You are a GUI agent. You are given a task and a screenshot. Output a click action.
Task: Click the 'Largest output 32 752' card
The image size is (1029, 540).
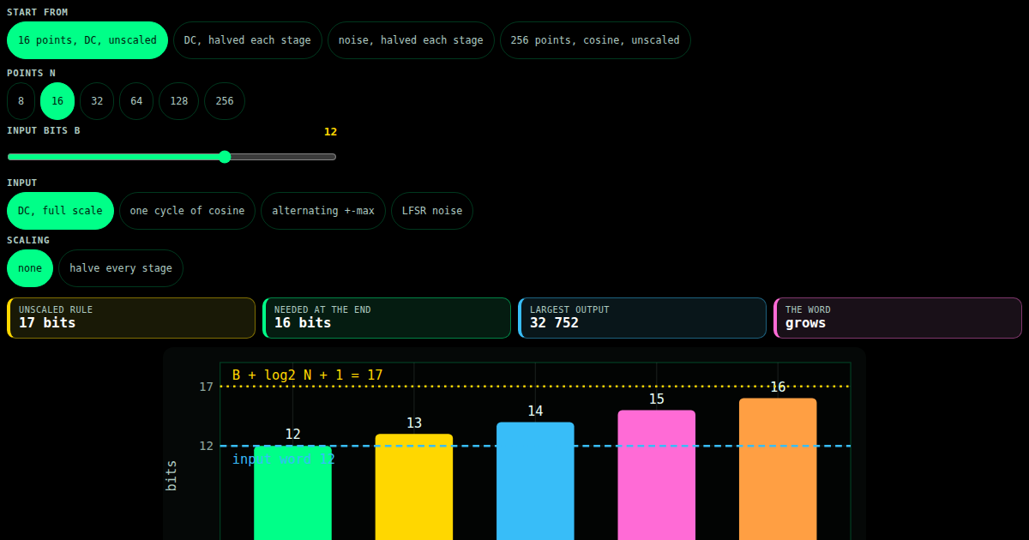pos(642,318)
